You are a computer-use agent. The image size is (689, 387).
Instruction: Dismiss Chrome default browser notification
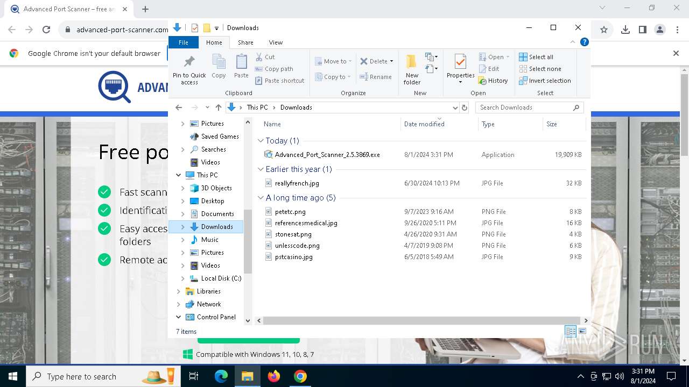676,53
